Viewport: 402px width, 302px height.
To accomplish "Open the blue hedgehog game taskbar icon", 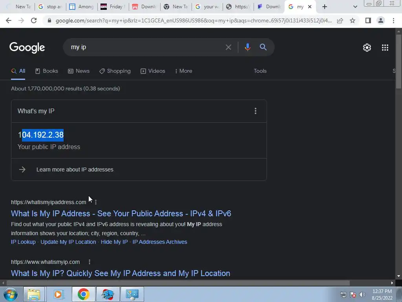I will click(108, 294).
